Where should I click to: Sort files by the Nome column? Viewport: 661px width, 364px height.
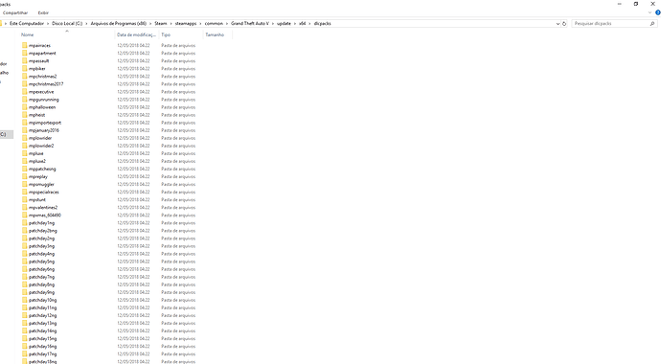(28, 34)
